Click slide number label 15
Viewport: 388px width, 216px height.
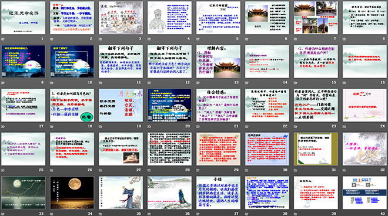334,82
